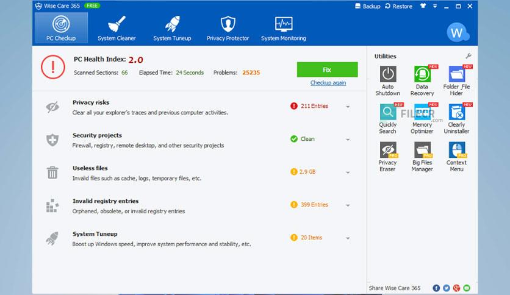Switch to System Cleaner tab
The width and height of the screenshot is (510, 295).
pyautogui.click(x=117, y=28)
